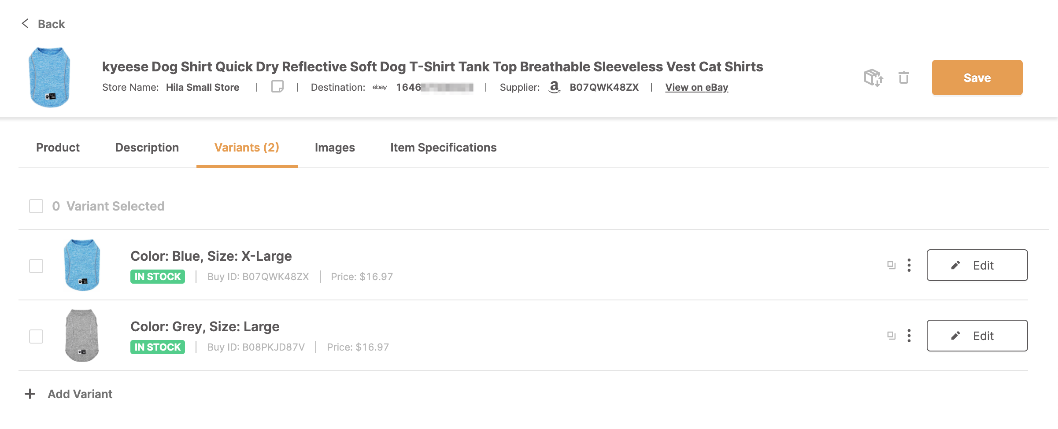Duplicate the Blue X-Large variant

892,265
